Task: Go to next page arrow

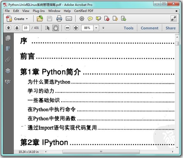Action: click(x=17, y=28)
